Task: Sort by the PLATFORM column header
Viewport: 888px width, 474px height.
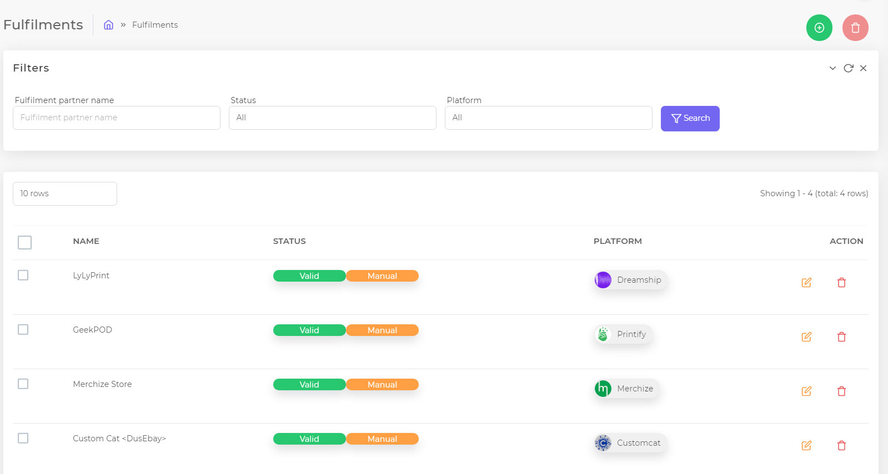Action: coord(618,241)
